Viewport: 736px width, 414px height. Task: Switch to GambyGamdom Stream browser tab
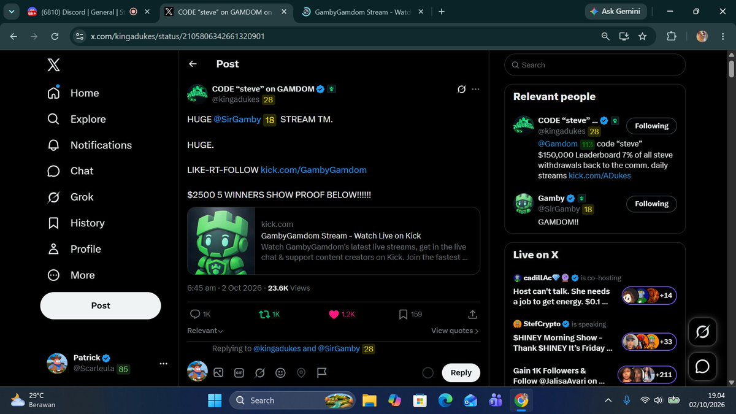(362, 11)
